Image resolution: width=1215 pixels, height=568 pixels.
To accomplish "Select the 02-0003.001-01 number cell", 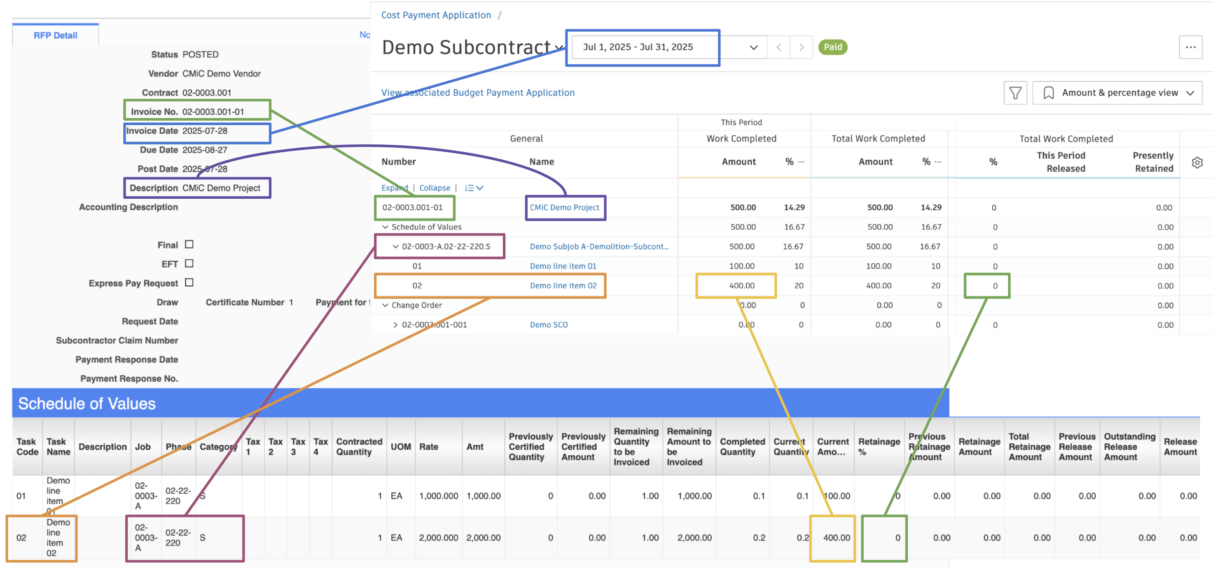I will 412,207.
